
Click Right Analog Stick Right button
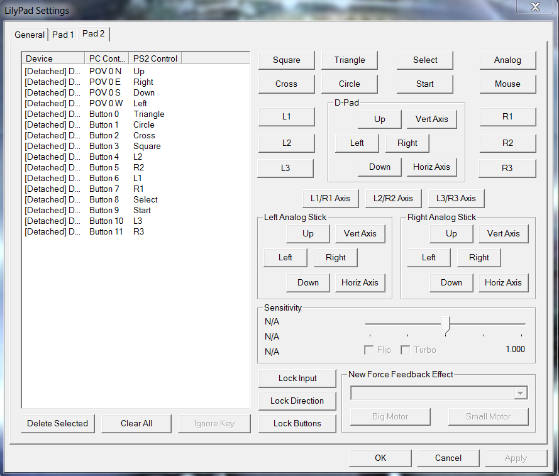pos(479,257)
